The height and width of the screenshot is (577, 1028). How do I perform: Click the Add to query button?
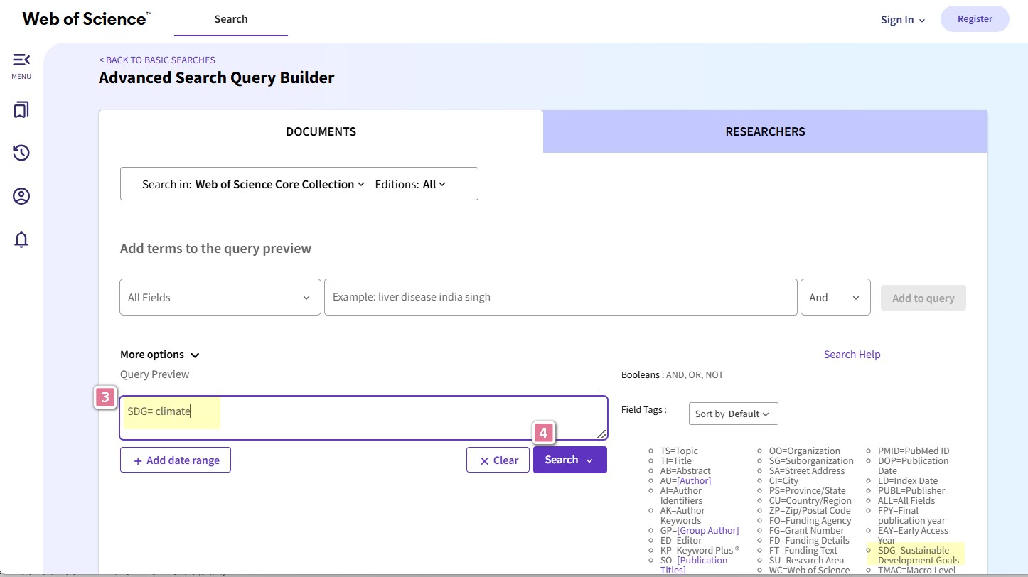pos(923,298)
